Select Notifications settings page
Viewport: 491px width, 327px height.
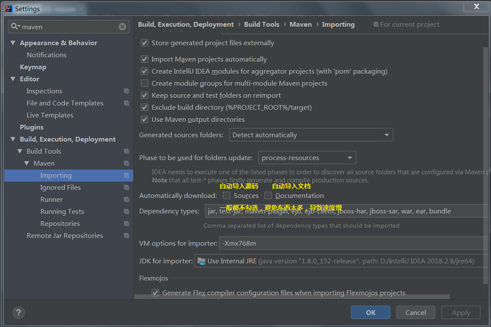tap(47, 55)
